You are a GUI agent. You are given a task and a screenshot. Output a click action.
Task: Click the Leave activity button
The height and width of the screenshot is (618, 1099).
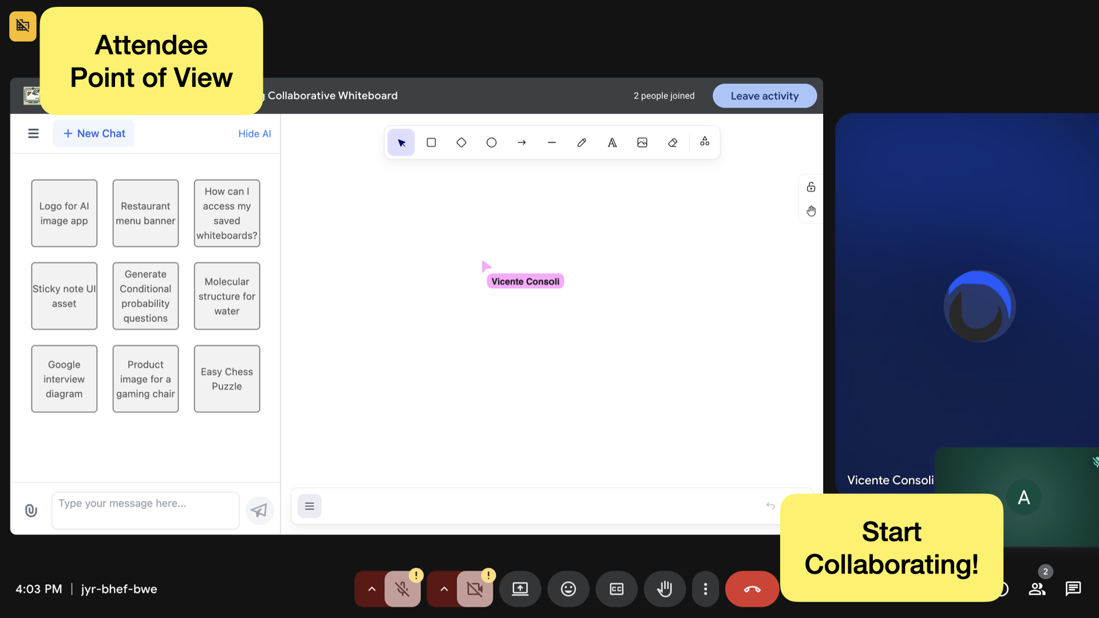click(x=765, y=96)
